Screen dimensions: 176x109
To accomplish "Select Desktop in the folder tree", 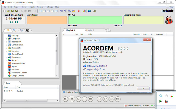I will coord(15,36).
